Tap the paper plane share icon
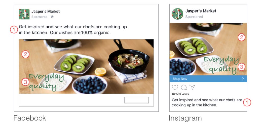This screenshot has height=126, width=261. click(192, 87)
